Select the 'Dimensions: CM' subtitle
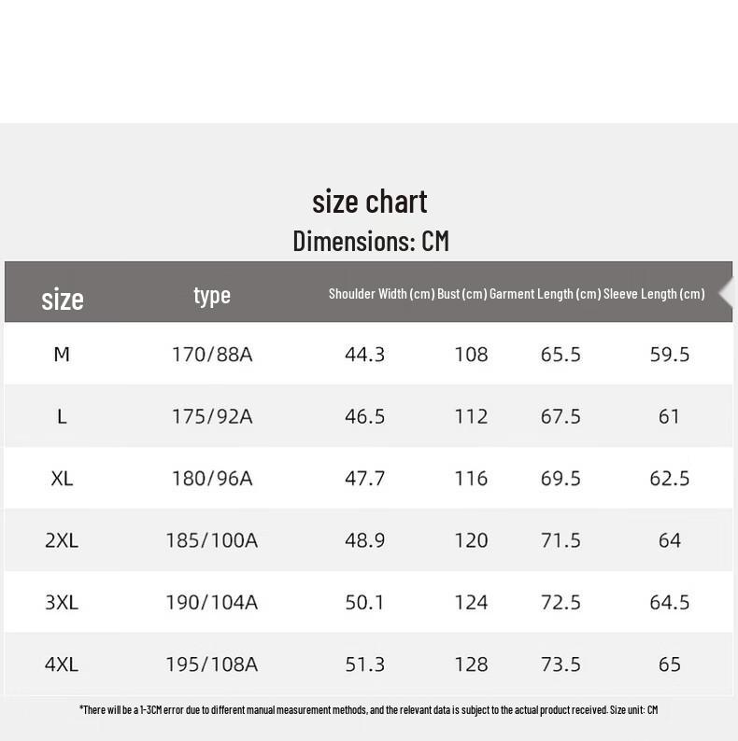 (371, 241)
